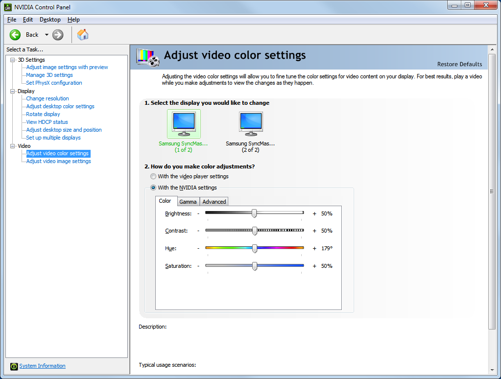Image resolution: width=501 pixels, height=379 pixels.
Task: Click the Hue slider handle
Action: [x=255, y=248]
